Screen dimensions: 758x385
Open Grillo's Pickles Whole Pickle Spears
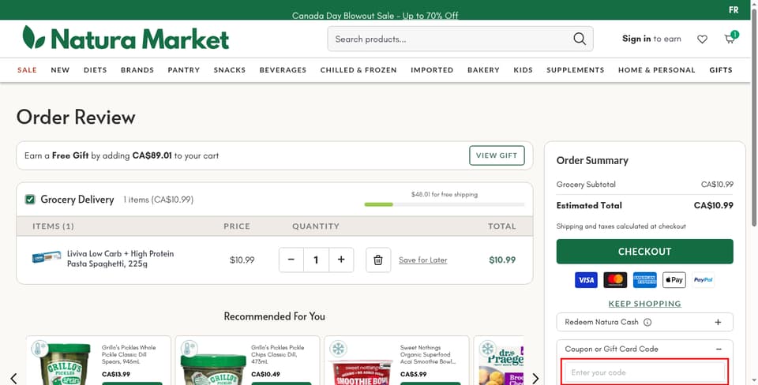129,354
